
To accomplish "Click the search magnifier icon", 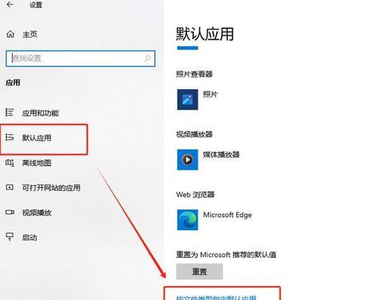I will pos(147,58).
